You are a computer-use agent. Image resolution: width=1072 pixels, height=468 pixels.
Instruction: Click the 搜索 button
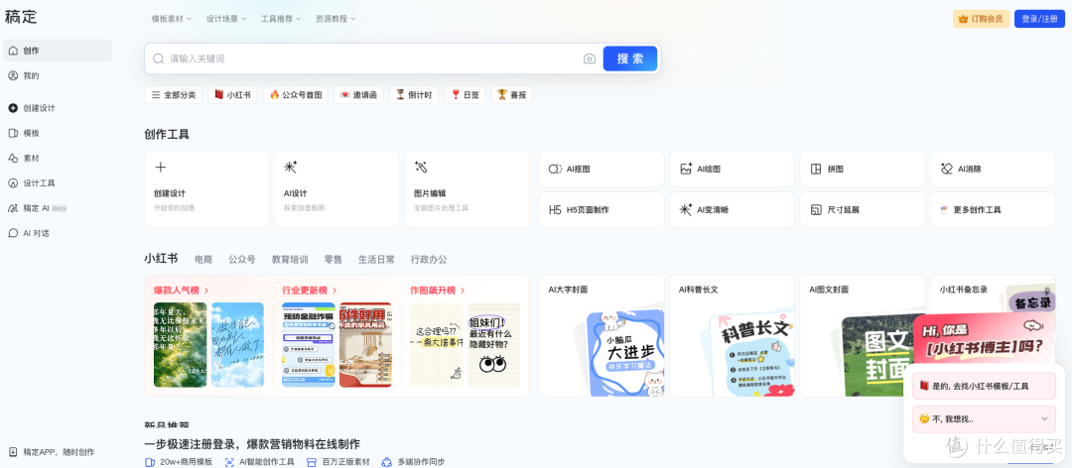(x=630, y=58)
